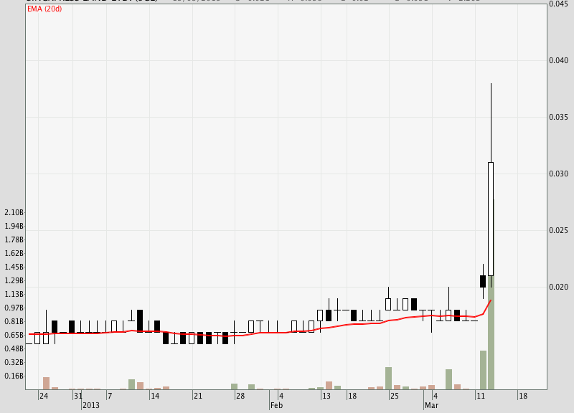This screenshot has height=413, width=574.
Task: Select the 0.025 price axis label
Action: click(x=558, y=231)
